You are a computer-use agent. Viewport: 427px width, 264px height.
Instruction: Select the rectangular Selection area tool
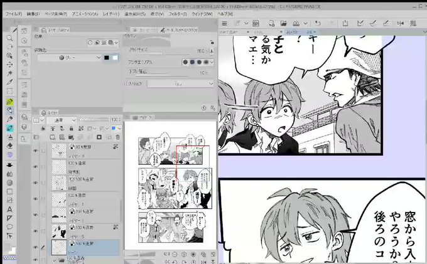click(x=9, y=91)
